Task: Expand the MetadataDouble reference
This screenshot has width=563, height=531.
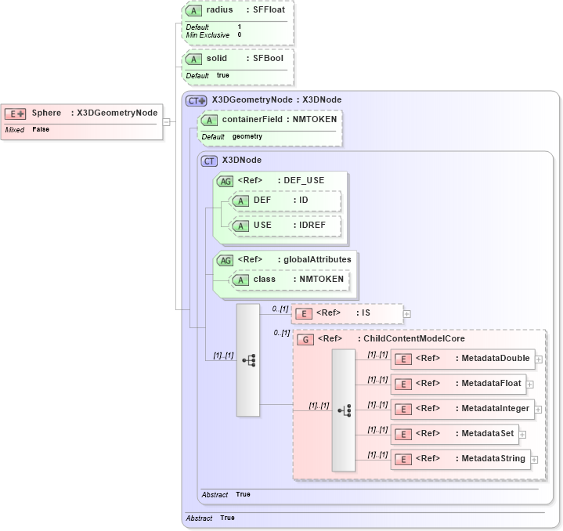Action: 539,359
